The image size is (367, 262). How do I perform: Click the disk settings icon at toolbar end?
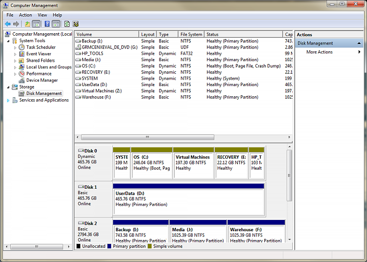pos(75,24)
